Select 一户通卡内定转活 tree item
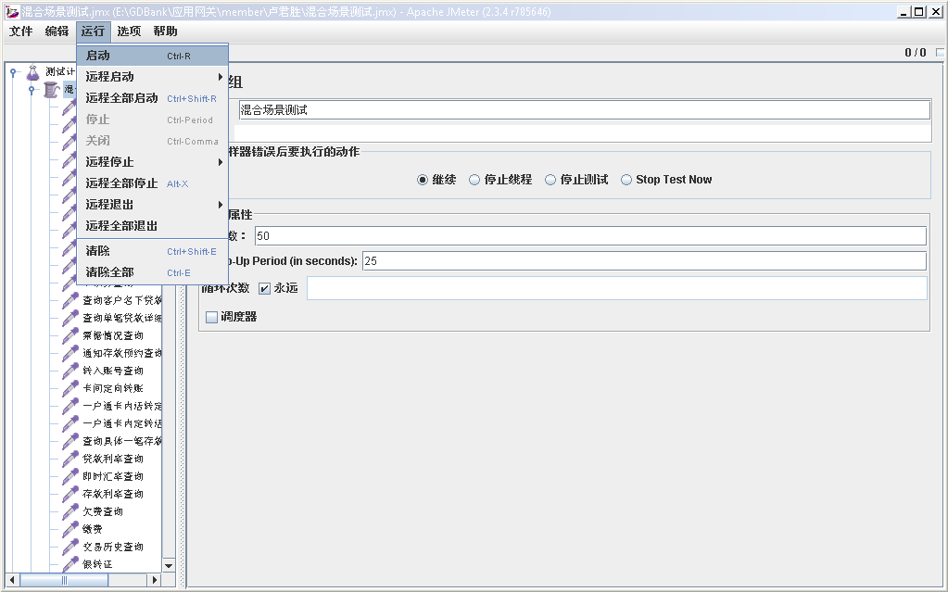 pos(122,424)
